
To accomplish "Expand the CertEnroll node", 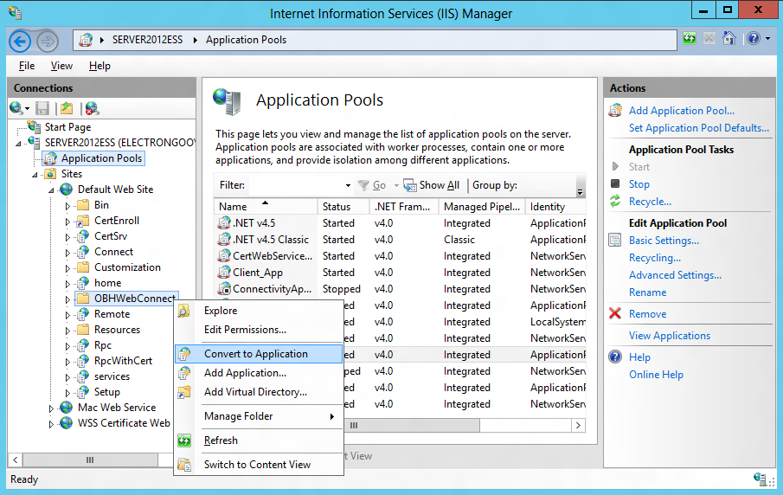I will click(x=67, y=221).
